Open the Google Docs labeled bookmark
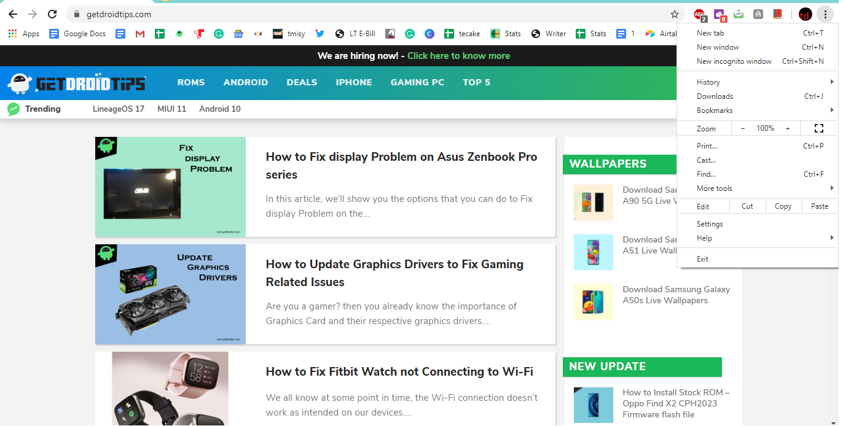This screenshot has width=843, height=426. click(x=77, y=34)
